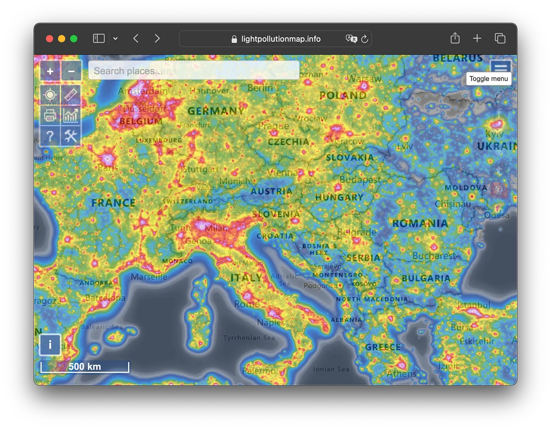Reload the page
The height and width of the screenshot is (430, 551).
click(364, 39)
